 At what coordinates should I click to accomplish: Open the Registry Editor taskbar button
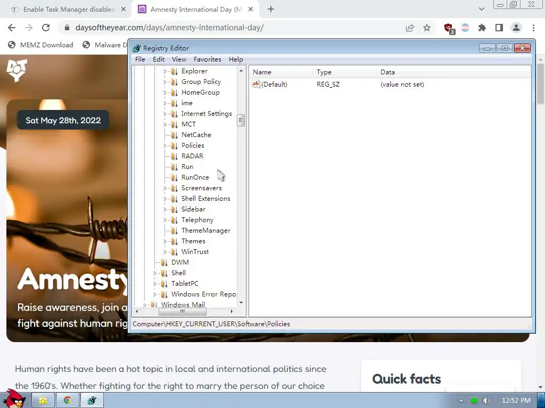pos(92,401)
